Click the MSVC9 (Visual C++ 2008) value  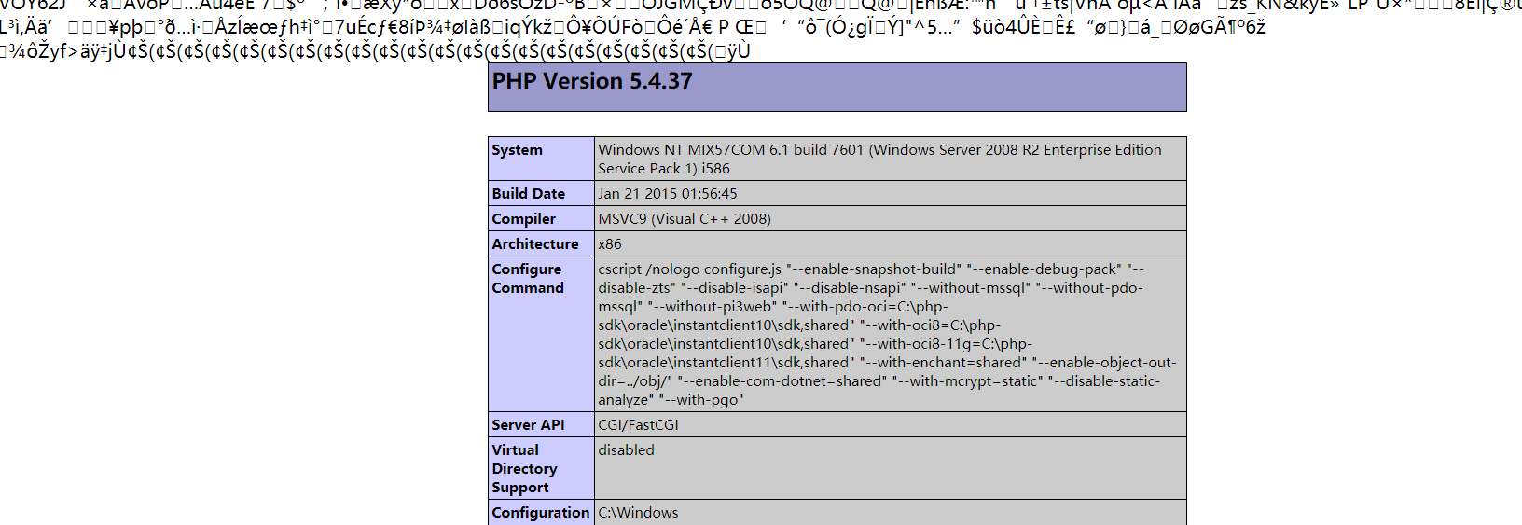click(x=685, y=219)
